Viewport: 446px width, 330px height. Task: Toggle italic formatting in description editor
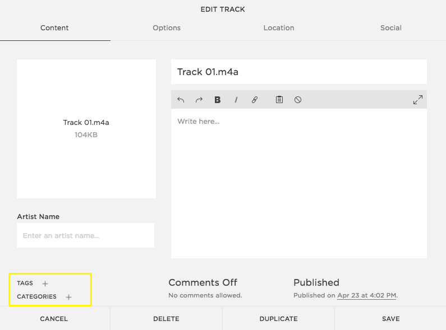pyautogui.click(x=236, y=100)
